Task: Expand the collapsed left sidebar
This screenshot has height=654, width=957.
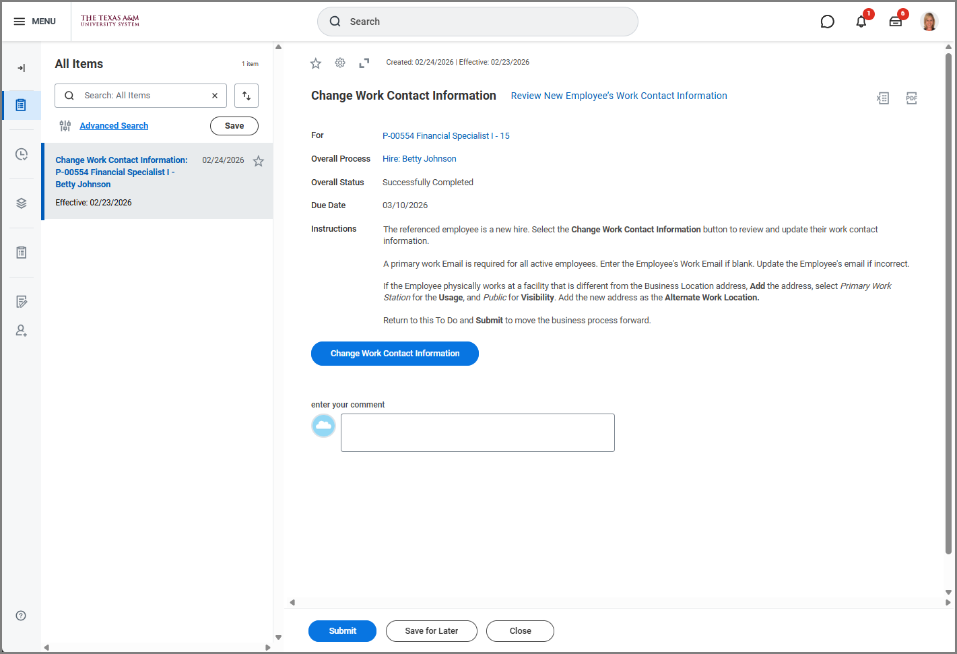Action: [x=22, y=68]
